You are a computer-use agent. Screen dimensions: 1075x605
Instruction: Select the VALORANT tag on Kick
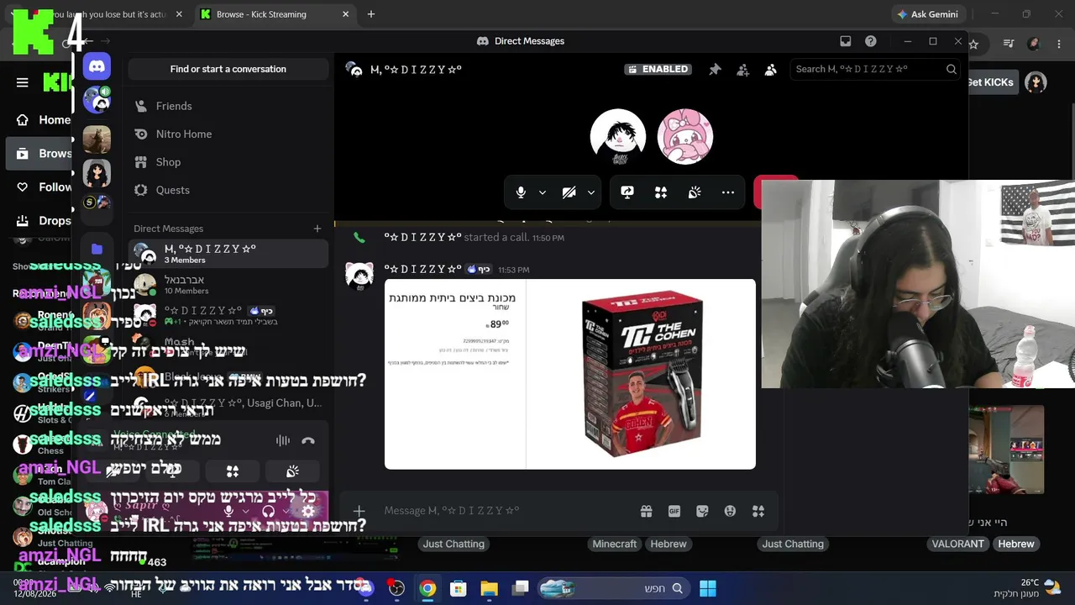[x=957, y=544]
